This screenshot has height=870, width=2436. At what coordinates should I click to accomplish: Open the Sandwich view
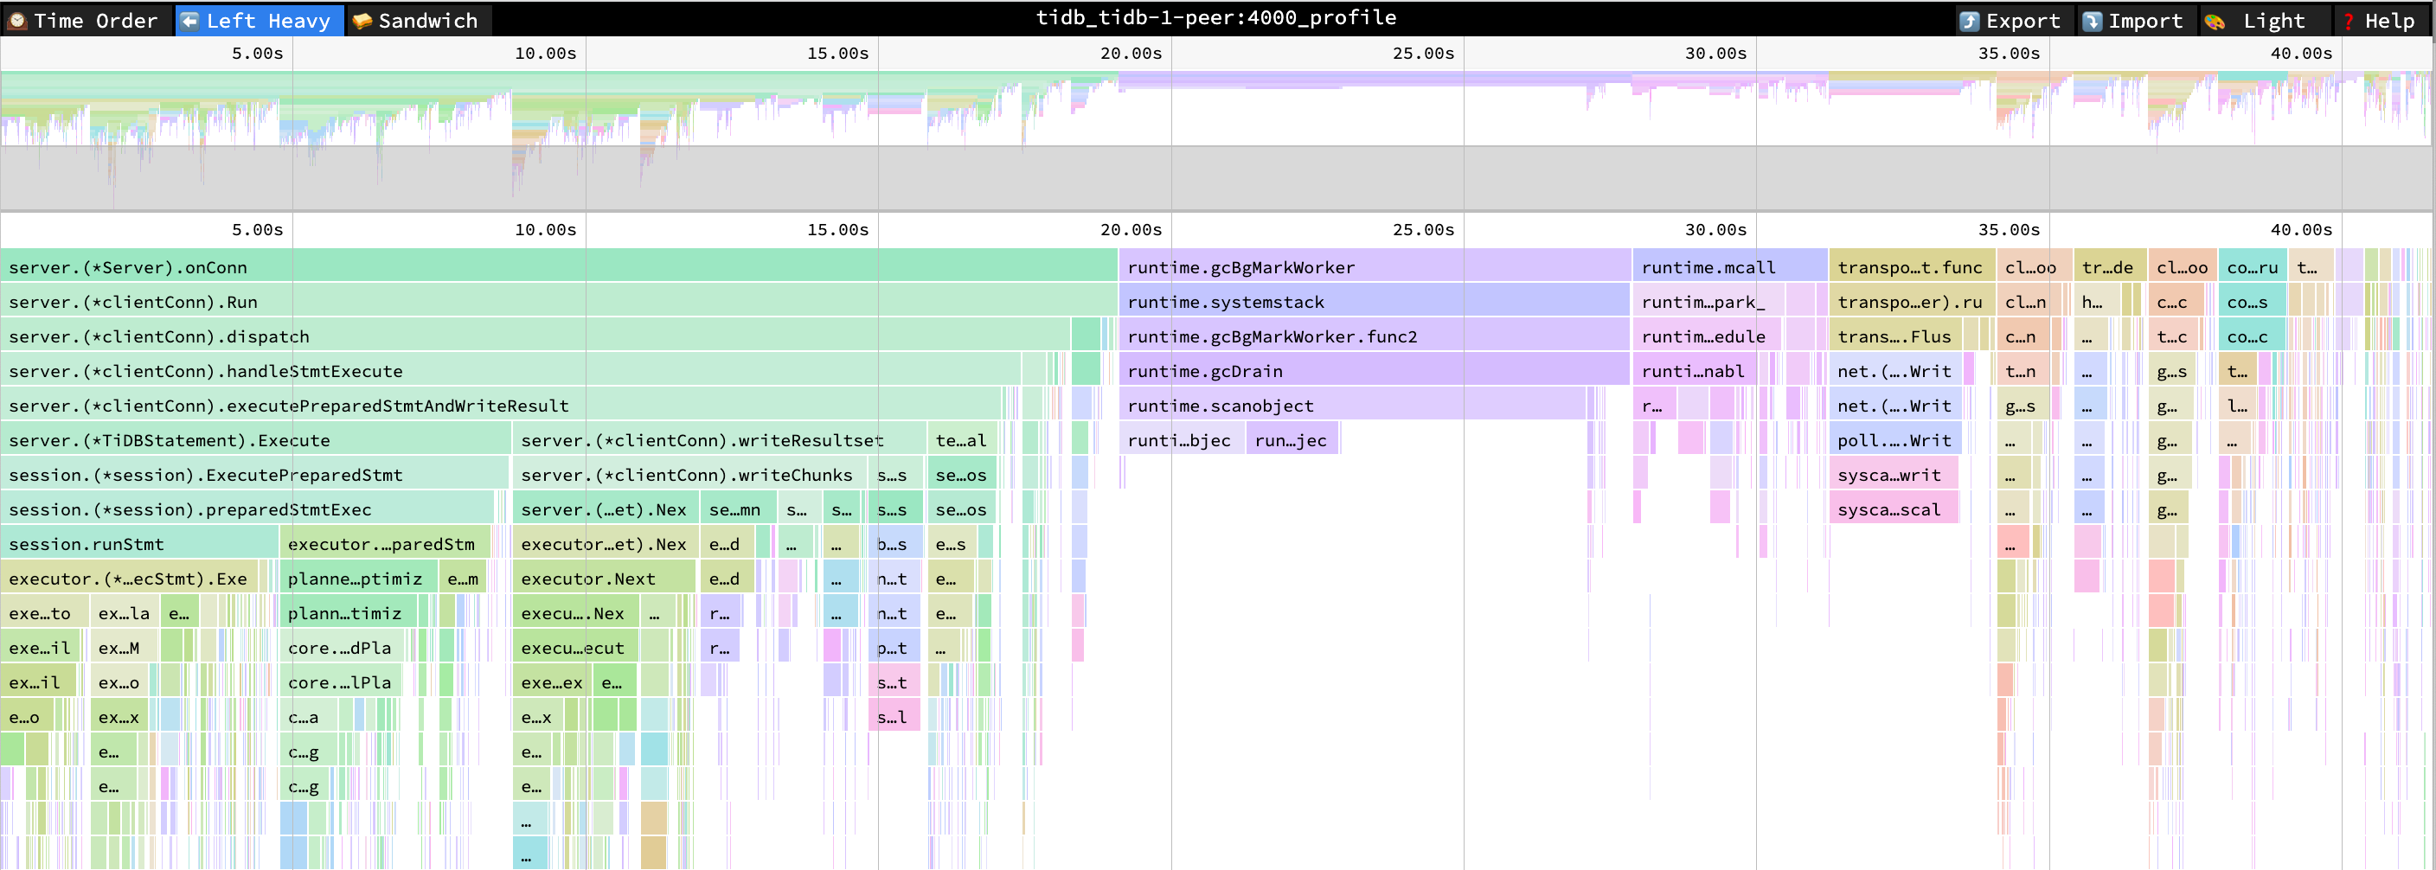click(x=416, y=20)
